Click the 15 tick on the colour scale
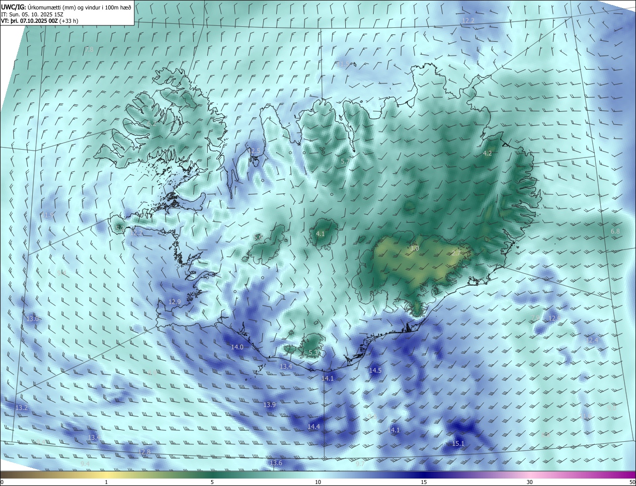 [424, 482]
